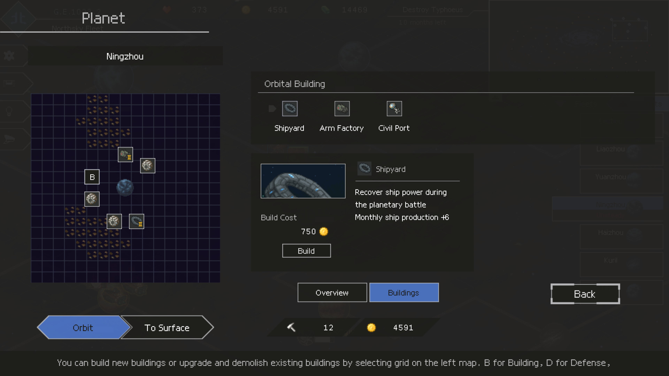Viewport: 669px width, 376px height.
Task: Select the Civil Port building icon
Action: click(x=394, y=109)
